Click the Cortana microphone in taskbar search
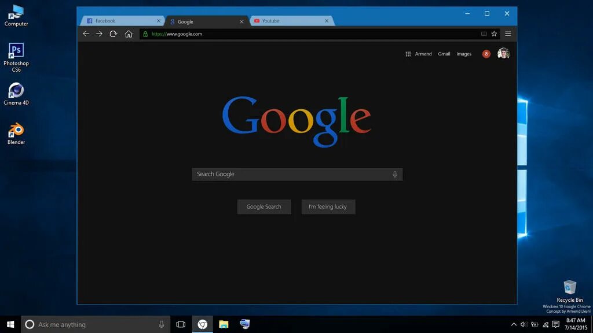Screen dimensions: 593x333 tap(162, 324)
